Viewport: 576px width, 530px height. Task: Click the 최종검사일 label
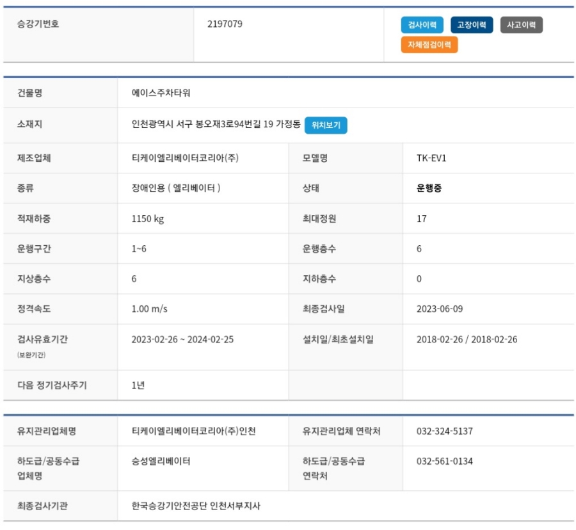[x=324, y=309]
